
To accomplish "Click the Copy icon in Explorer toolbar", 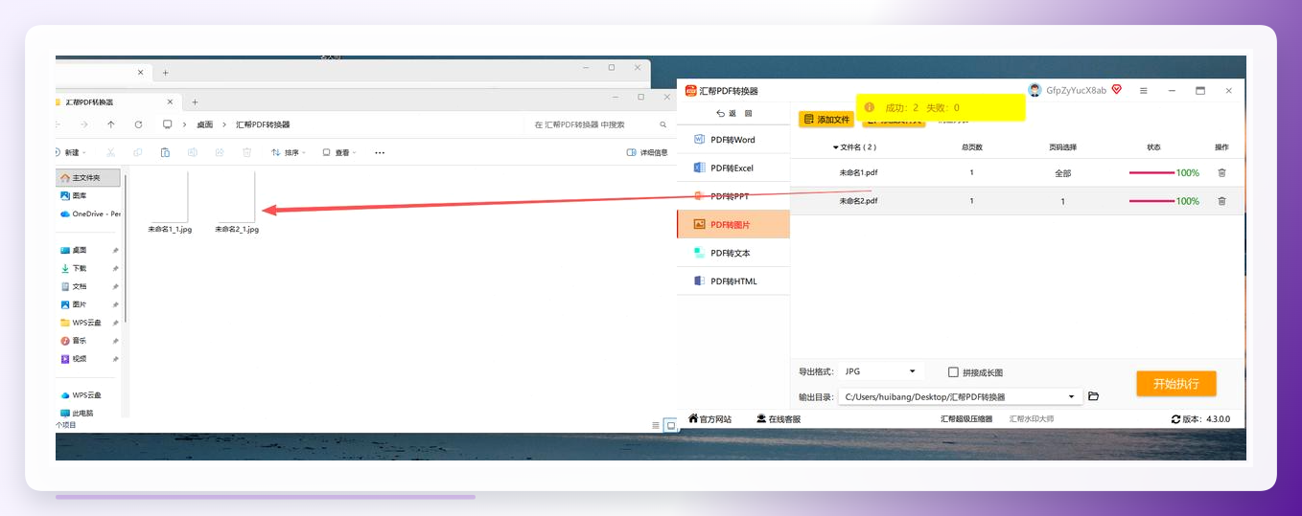I will pos(138,152).
